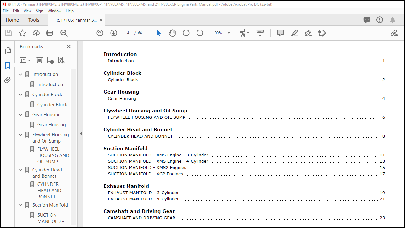
Task: Select the child Gear Housing bookmark
Action: [52, 125]
